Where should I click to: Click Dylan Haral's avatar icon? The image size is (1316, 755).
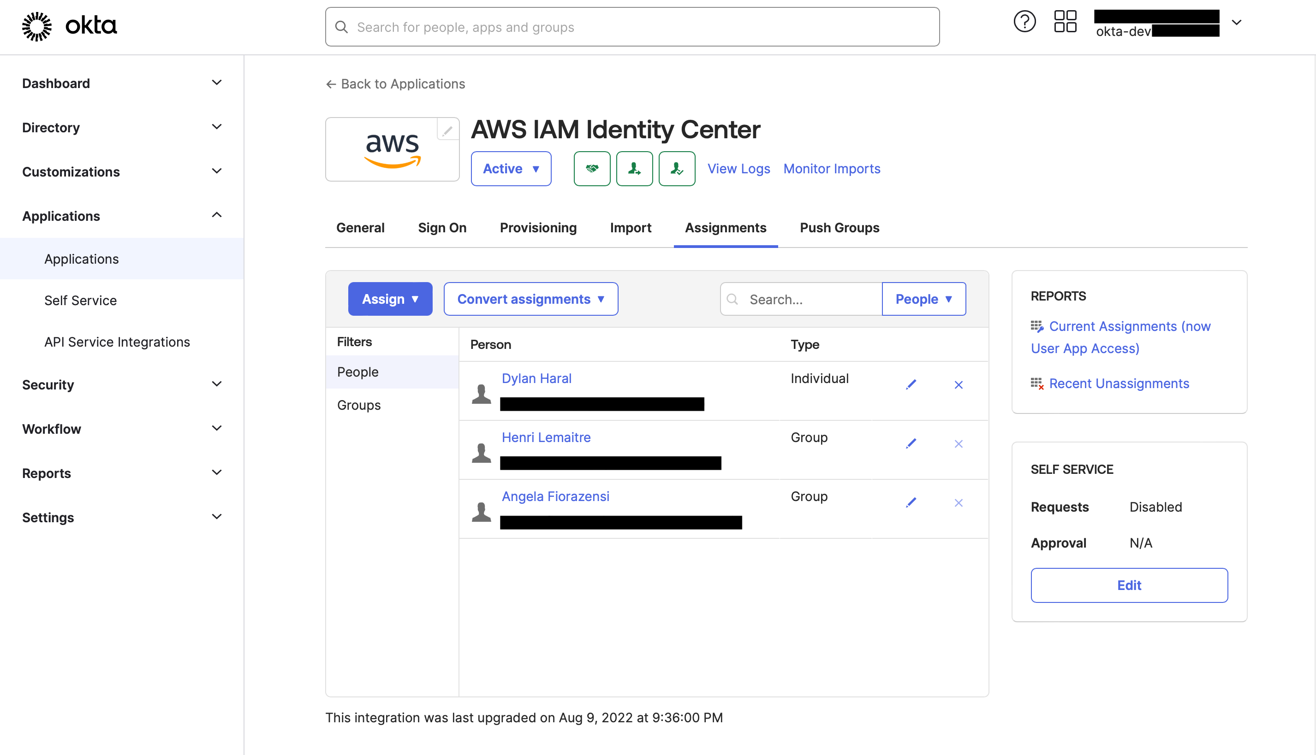point(481,394)
